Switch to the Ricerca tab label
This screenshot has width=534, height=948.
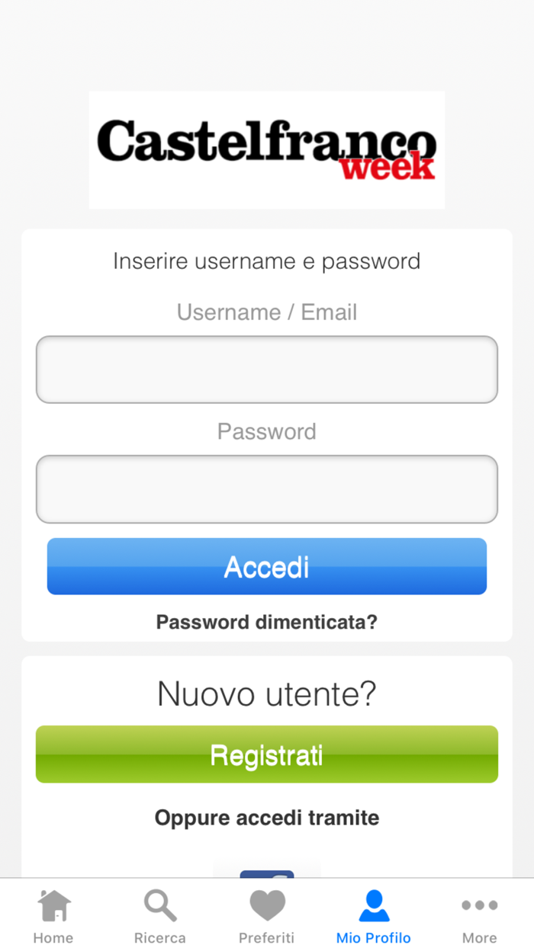pos(160,937)
